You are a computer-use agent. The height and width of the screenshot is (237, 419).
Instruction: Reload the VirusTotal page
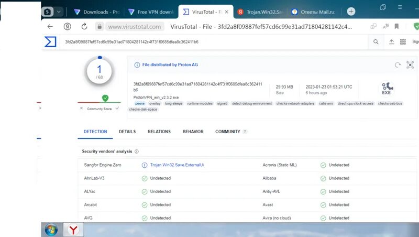tap(84, 27)
